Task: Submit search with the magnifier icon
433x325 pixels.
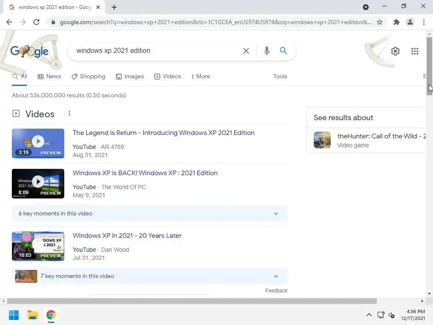Action: (x=283, y=51)
